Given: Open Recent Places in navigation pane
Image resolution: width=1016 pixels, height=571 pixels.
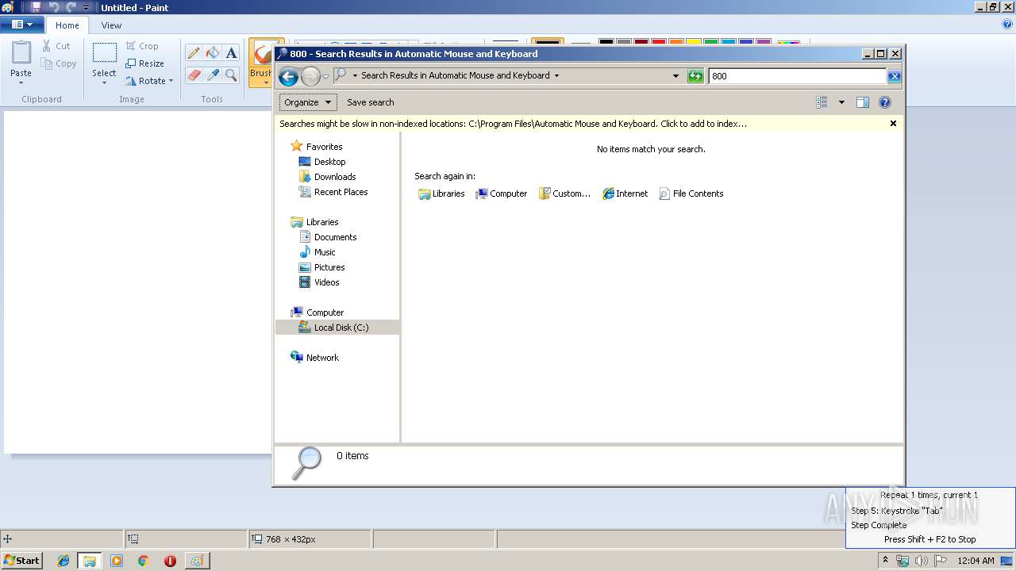Looking at the screenshot, I should [x=333, y=192].
